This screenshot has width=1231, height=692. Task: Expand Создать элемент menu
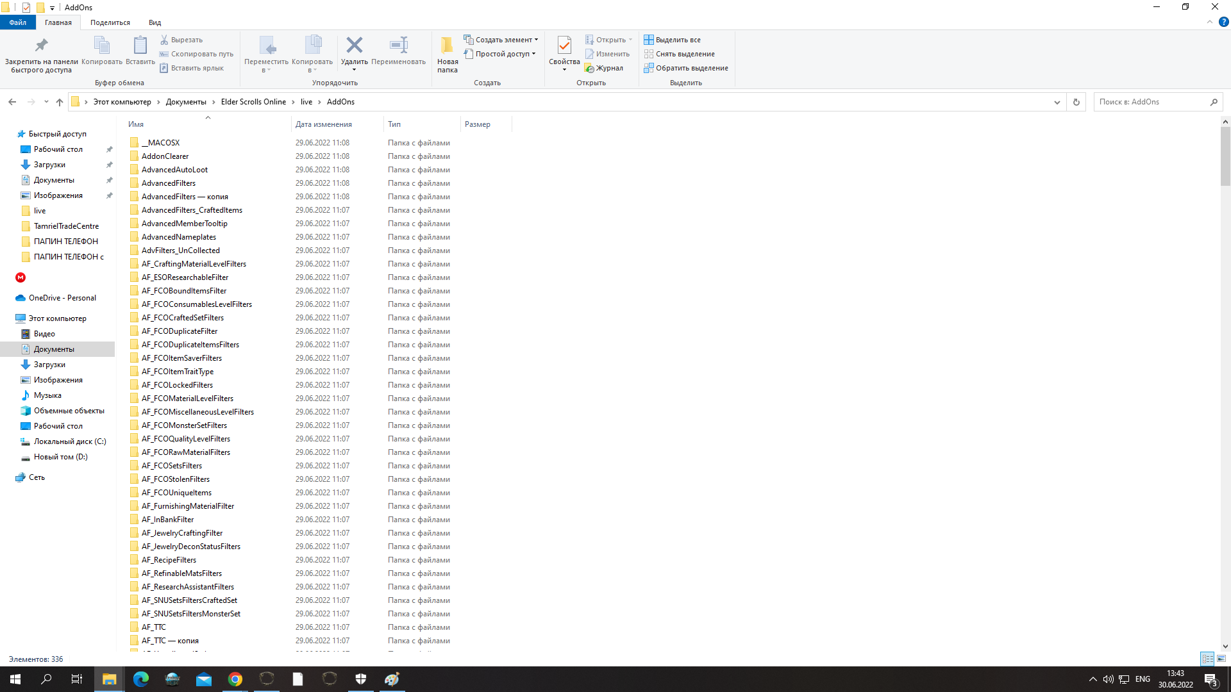pos(501,40)
